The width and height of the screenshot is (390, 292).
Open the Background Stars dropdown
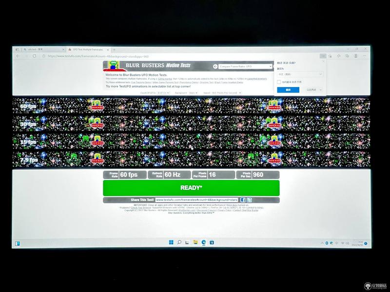point(193,93)
